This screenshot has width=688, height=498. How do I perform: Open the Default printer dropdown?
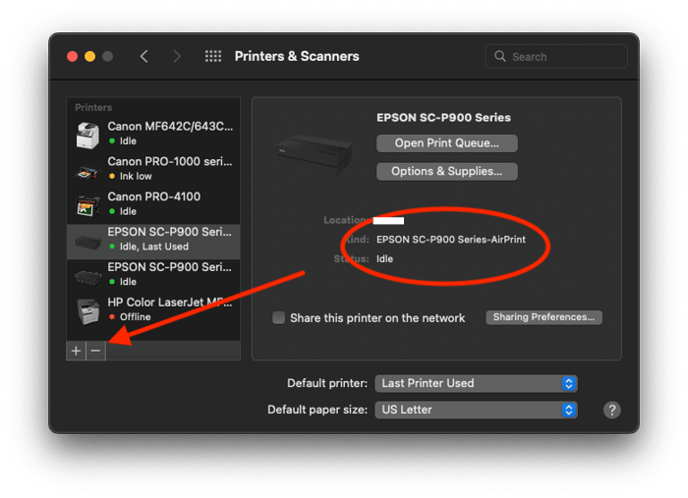pos(476,383)
